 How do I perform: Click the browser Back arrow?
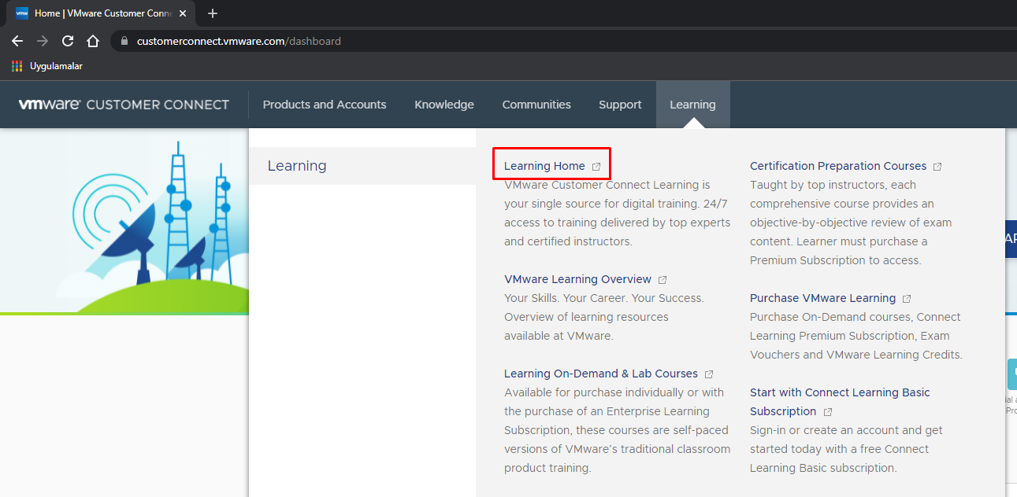coord(17,41)
